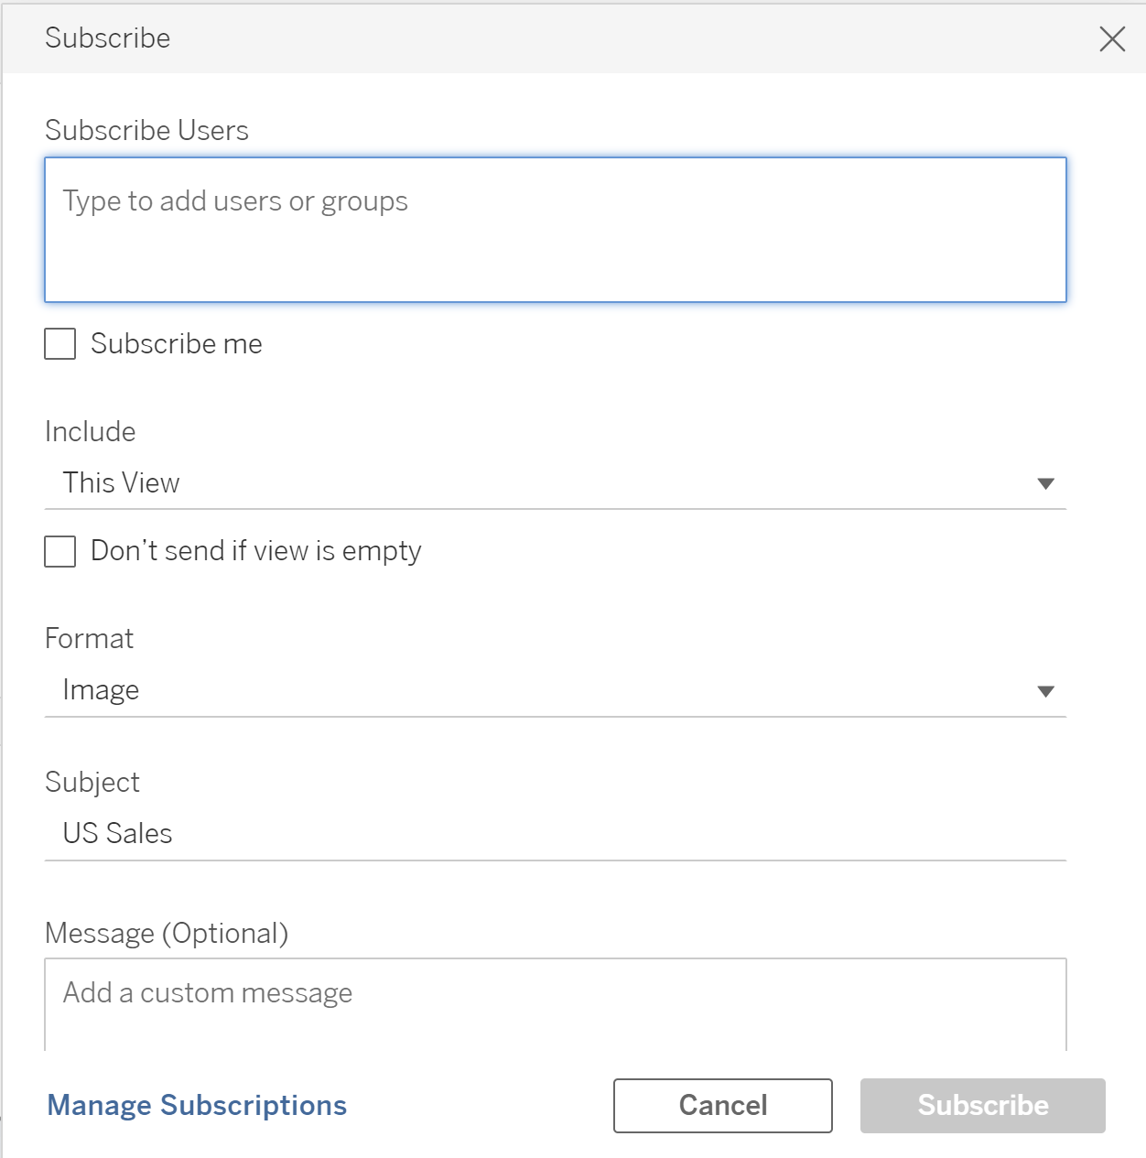Click the gray Subscribe button
The width and height of the screenshot is (1146, 1158).
tap(982, 1106)
